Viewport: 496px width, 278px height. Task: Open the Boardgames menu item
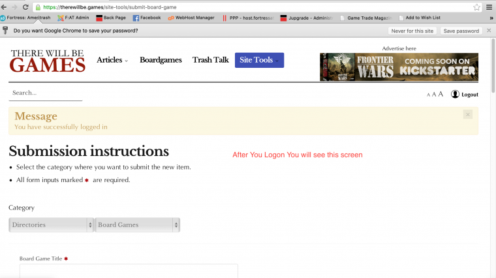click(161, 60)
